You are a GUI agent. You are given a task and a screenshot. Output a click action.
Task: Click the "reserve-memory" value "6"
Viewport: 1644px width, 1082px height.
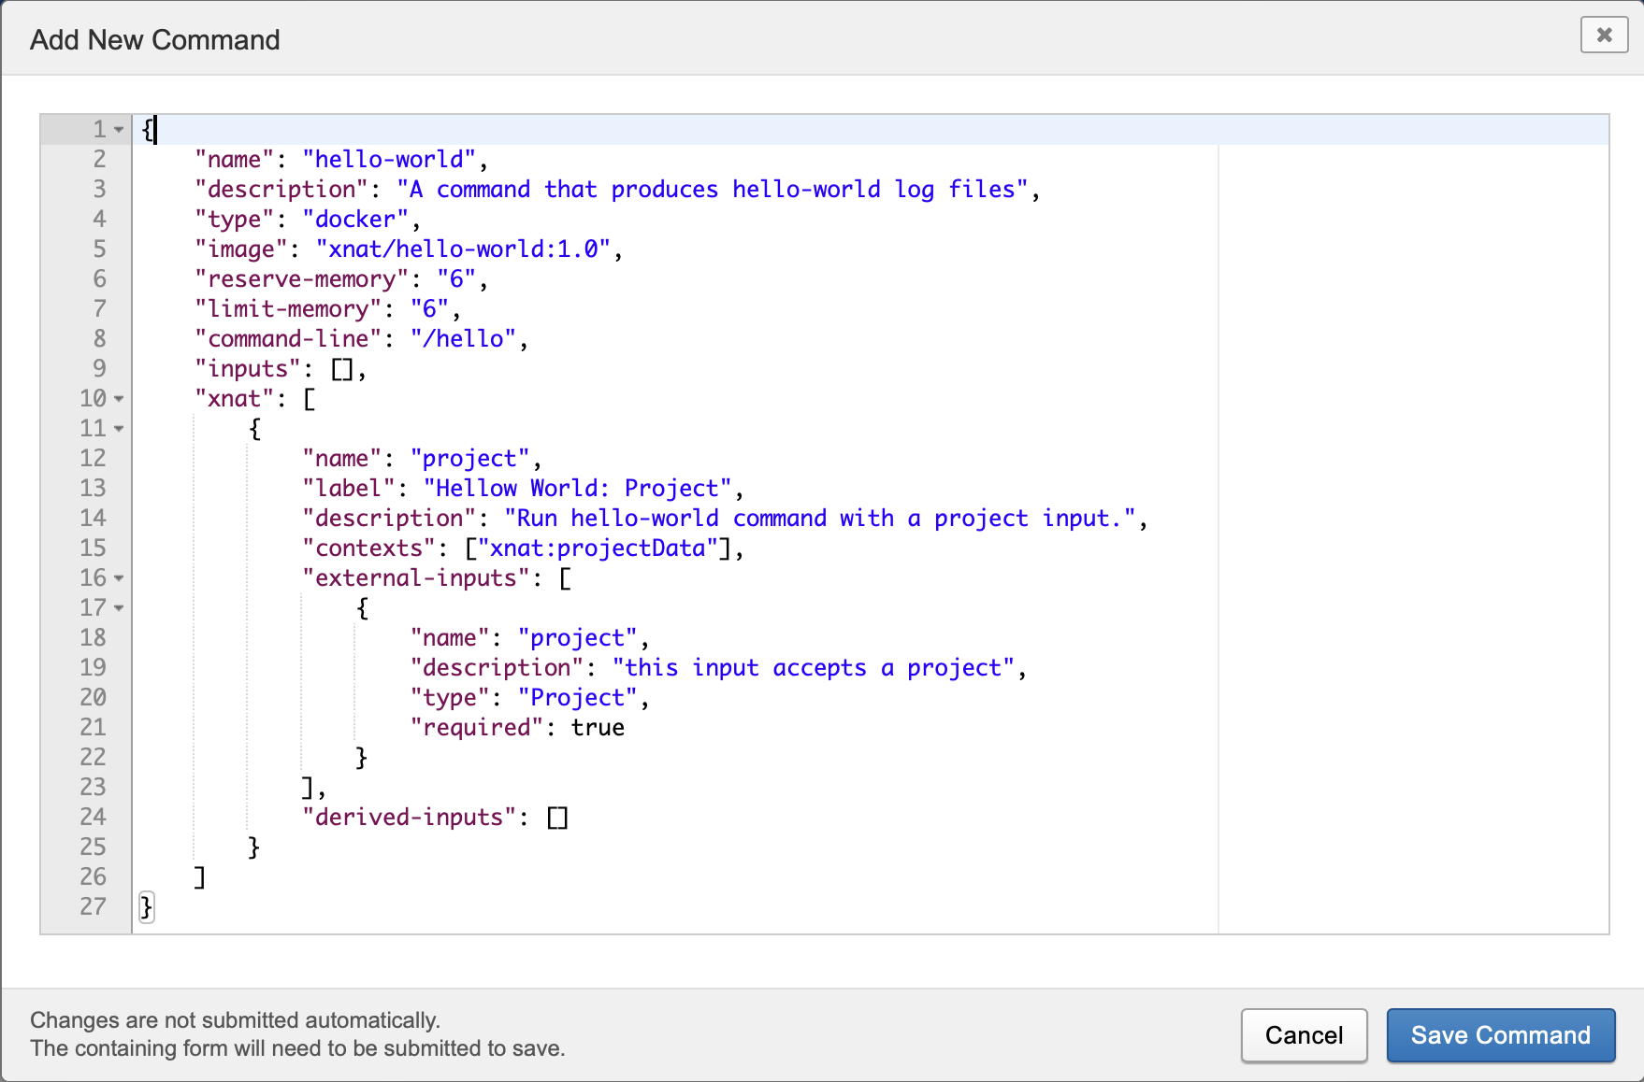(x=456, y=279)
